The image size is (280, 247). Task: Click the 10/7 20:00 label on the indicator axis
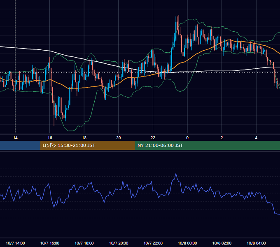pyautogui.click(x=119, y=243)
